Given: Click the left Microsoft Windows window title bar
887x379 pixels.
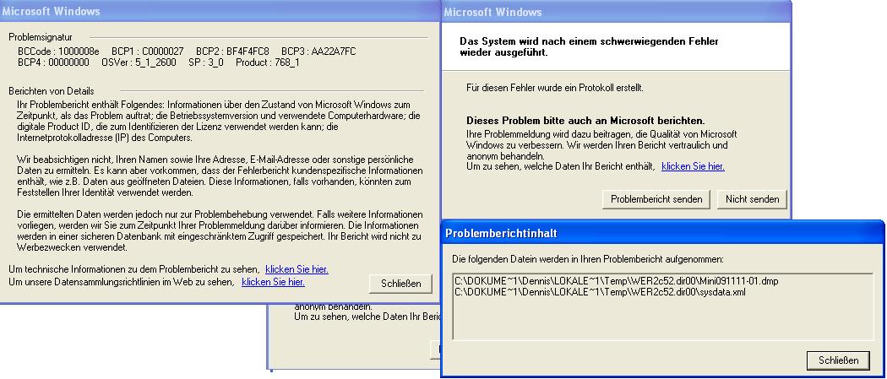Looking at the screenshot, I should [220, 11].
